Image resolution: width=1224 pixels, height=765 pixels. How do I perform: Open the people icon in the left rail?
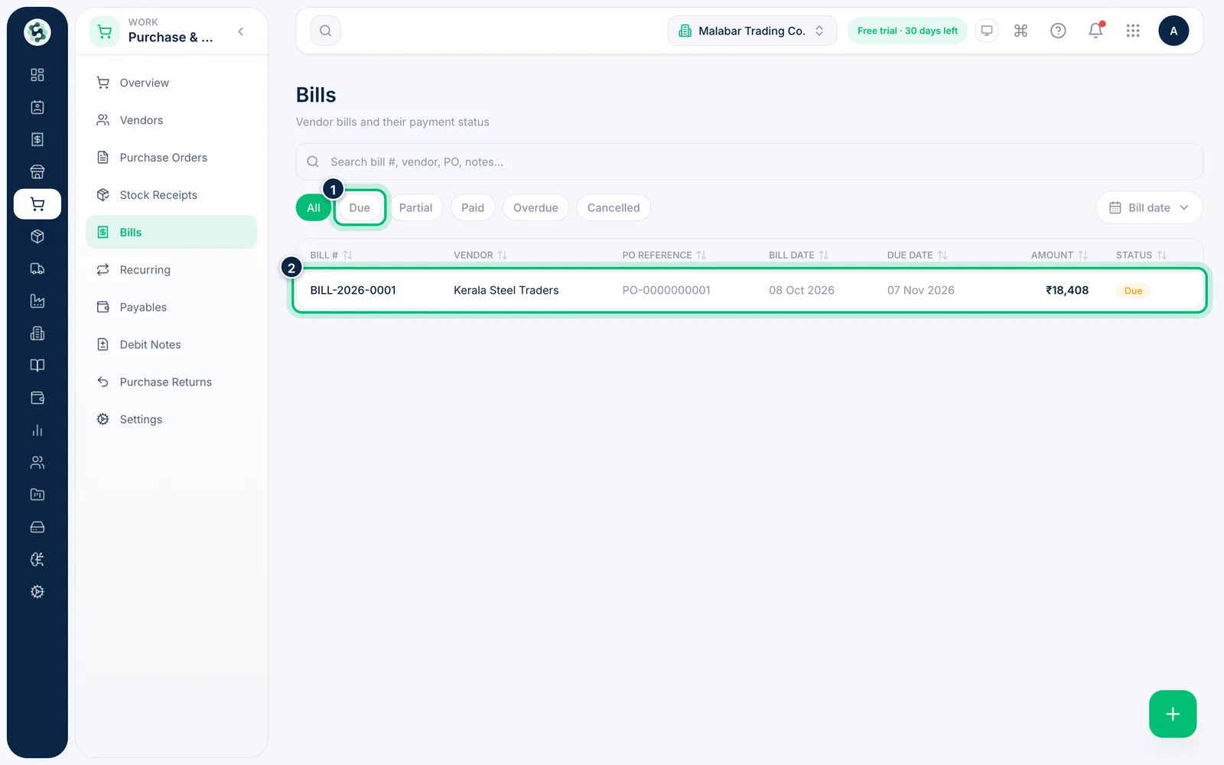[37, 462]
